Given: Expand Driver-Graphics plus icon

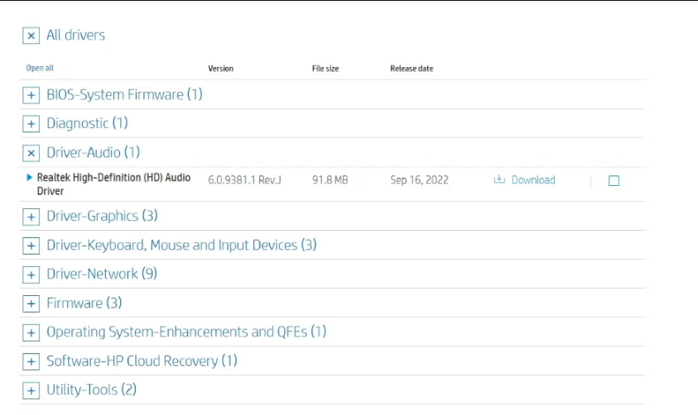Looking at the screenshot, I should click(31, 217).
